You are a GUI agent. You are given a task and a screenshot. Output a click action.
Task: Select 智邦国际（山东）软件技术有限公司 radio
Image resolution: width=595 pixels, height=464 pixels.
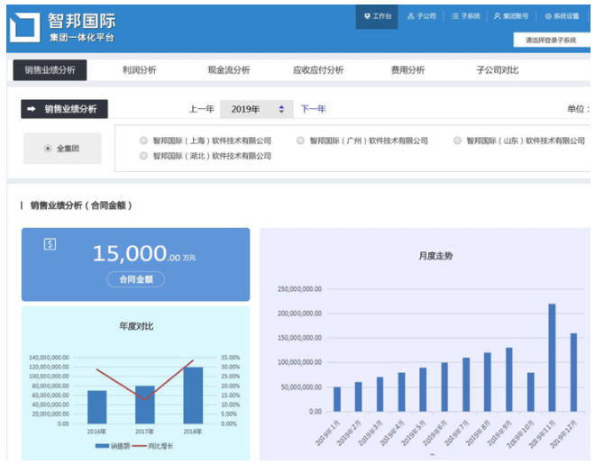(x=457, y=141)
